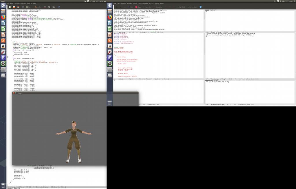Open LibreOffice Calc from the second monitor's launcher
296x189 pixels.
pos(110,29)
